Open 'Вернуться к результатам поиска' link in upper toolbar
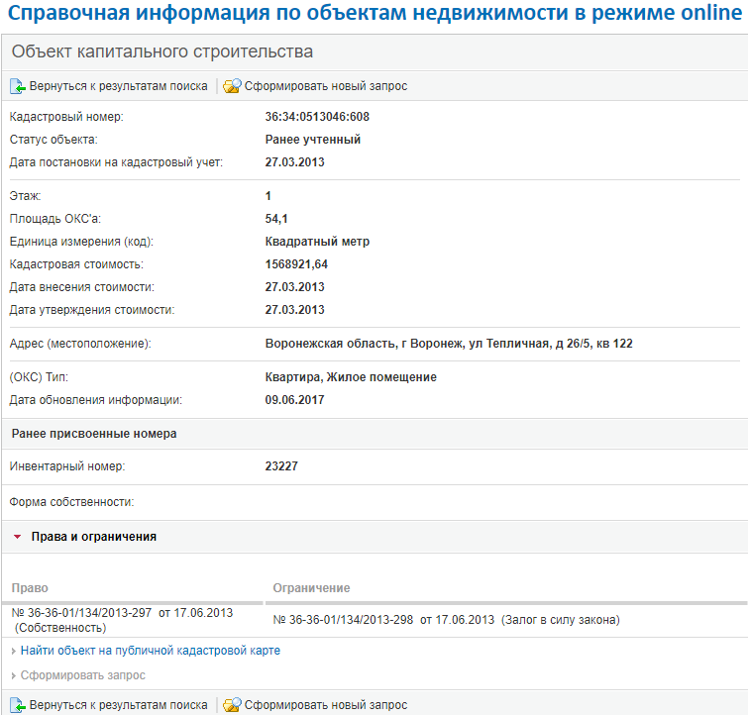Viewport: 749px width, 715px height. point(118,86)
